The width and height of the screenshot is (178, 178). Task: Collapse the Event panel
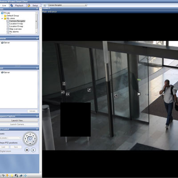click(37, 68)
